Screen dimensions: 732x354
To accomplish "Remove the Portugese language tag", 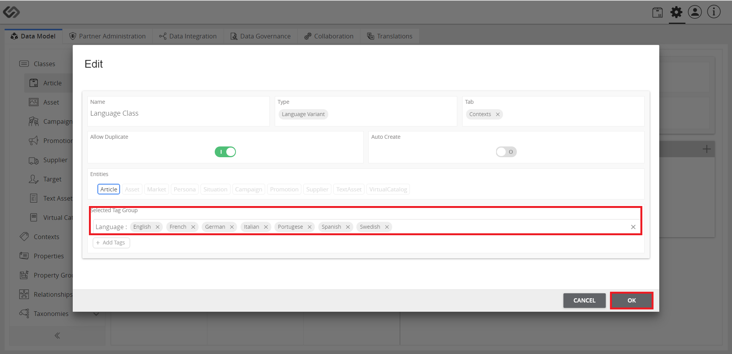I will [x=309, y=227].
